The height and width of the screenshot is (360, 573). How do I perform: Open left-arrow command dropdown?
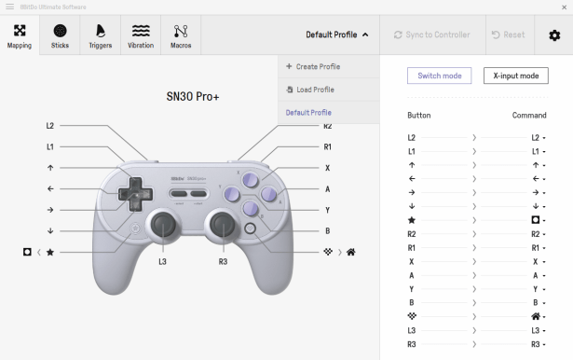[x=539, y=179]
